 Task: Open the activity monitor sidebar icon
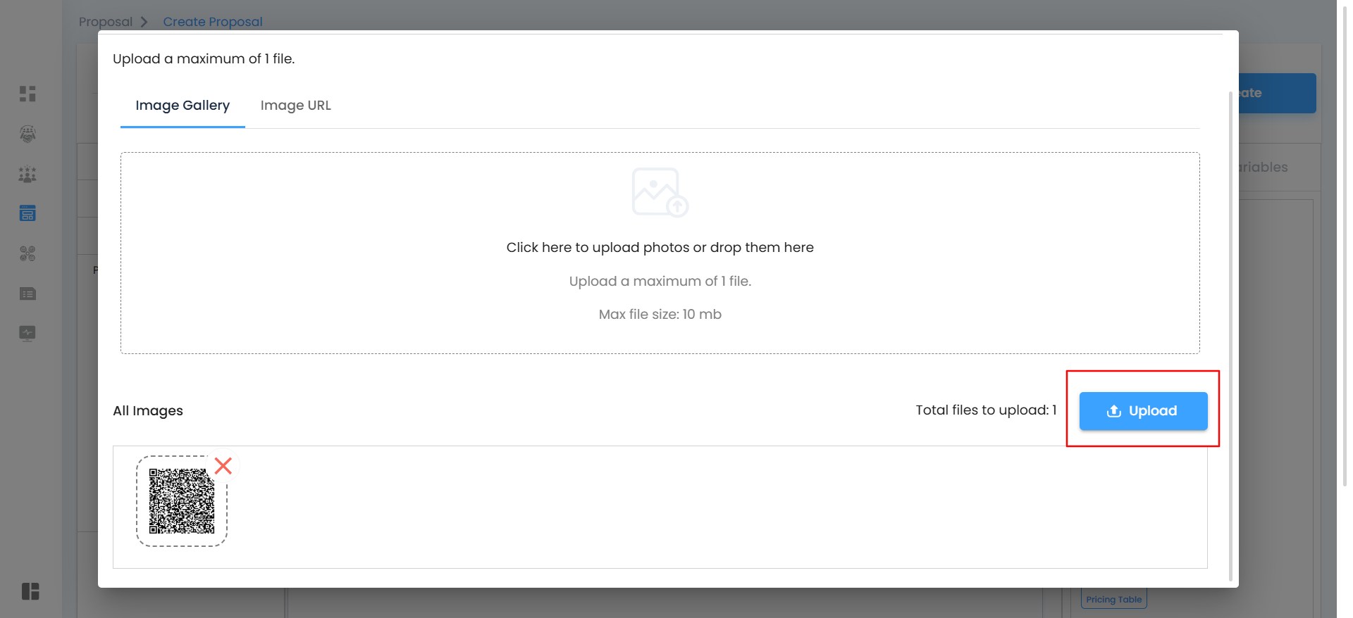[x=27, y=333]
